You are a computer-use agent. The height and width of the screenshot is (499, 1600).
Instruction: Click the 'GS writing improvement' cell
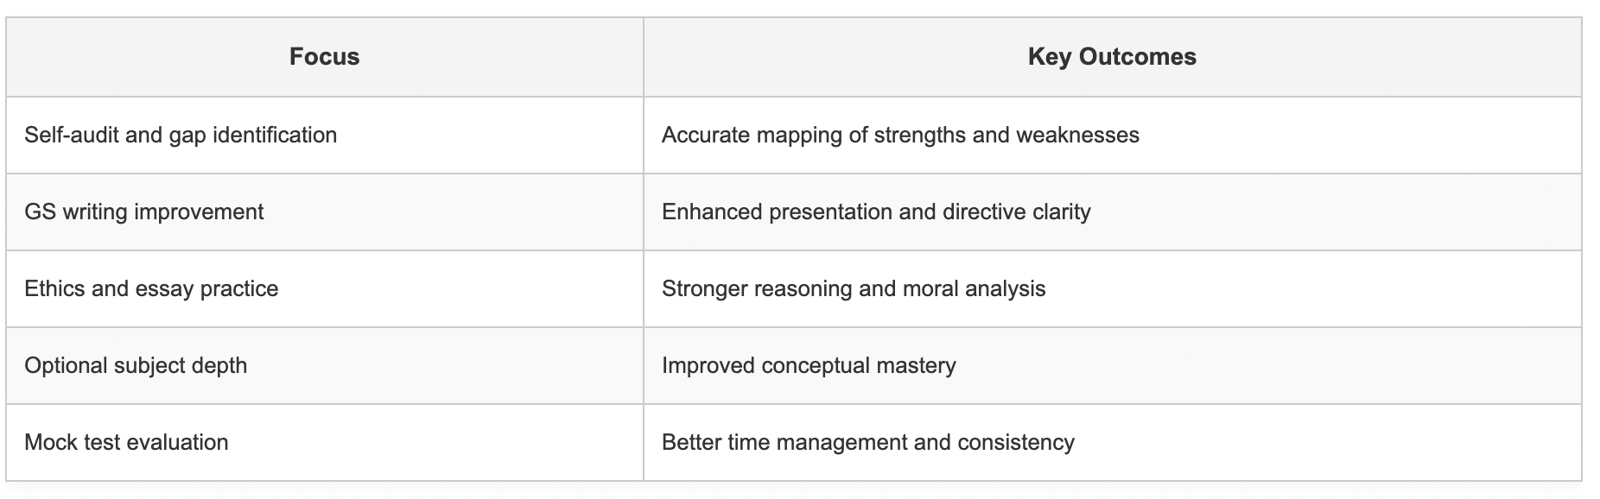[x=144, y=212]
